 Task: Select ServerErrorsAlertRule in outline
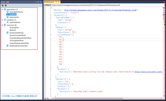coord(18,35)
